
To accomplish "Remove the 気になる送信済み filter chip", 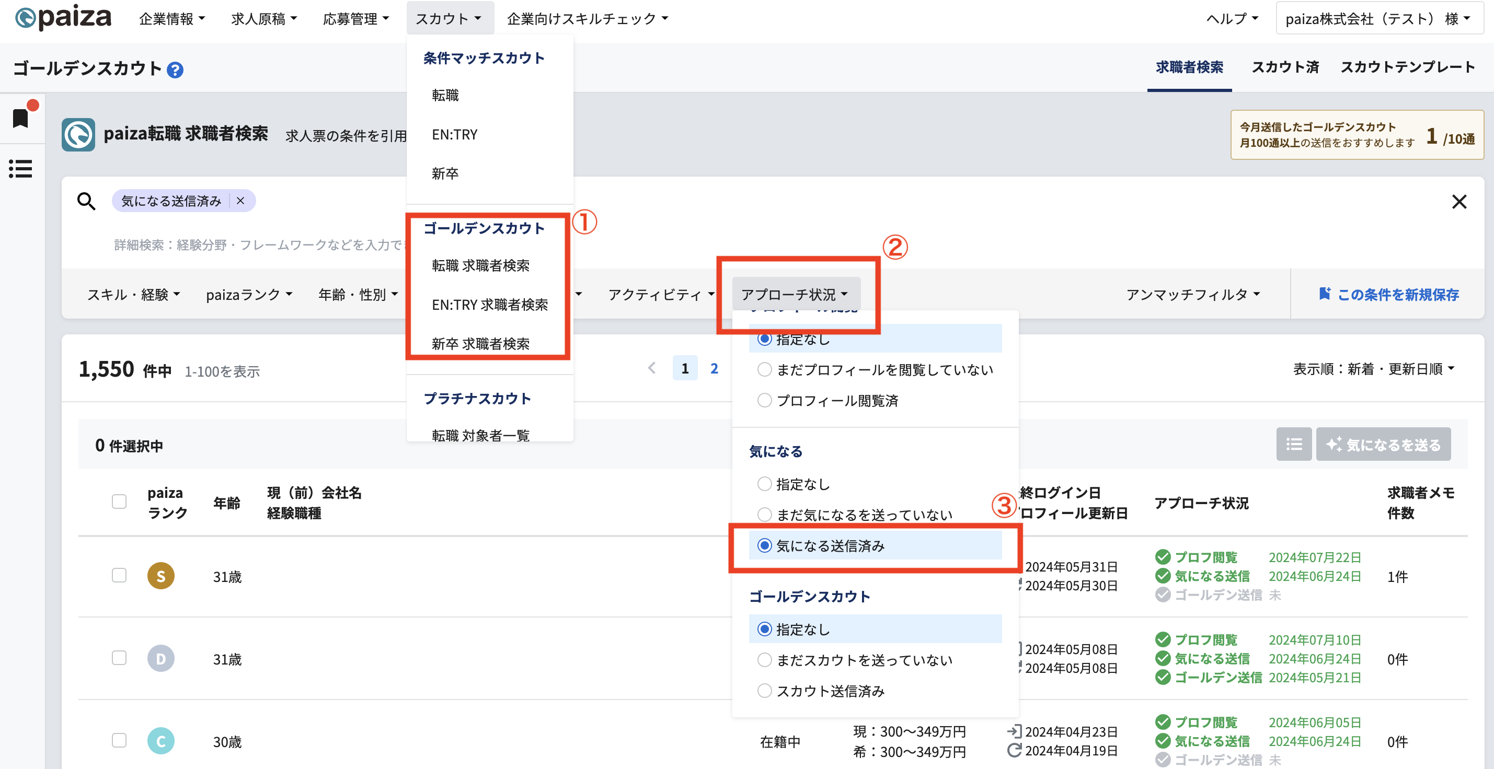I will point(240,201).
